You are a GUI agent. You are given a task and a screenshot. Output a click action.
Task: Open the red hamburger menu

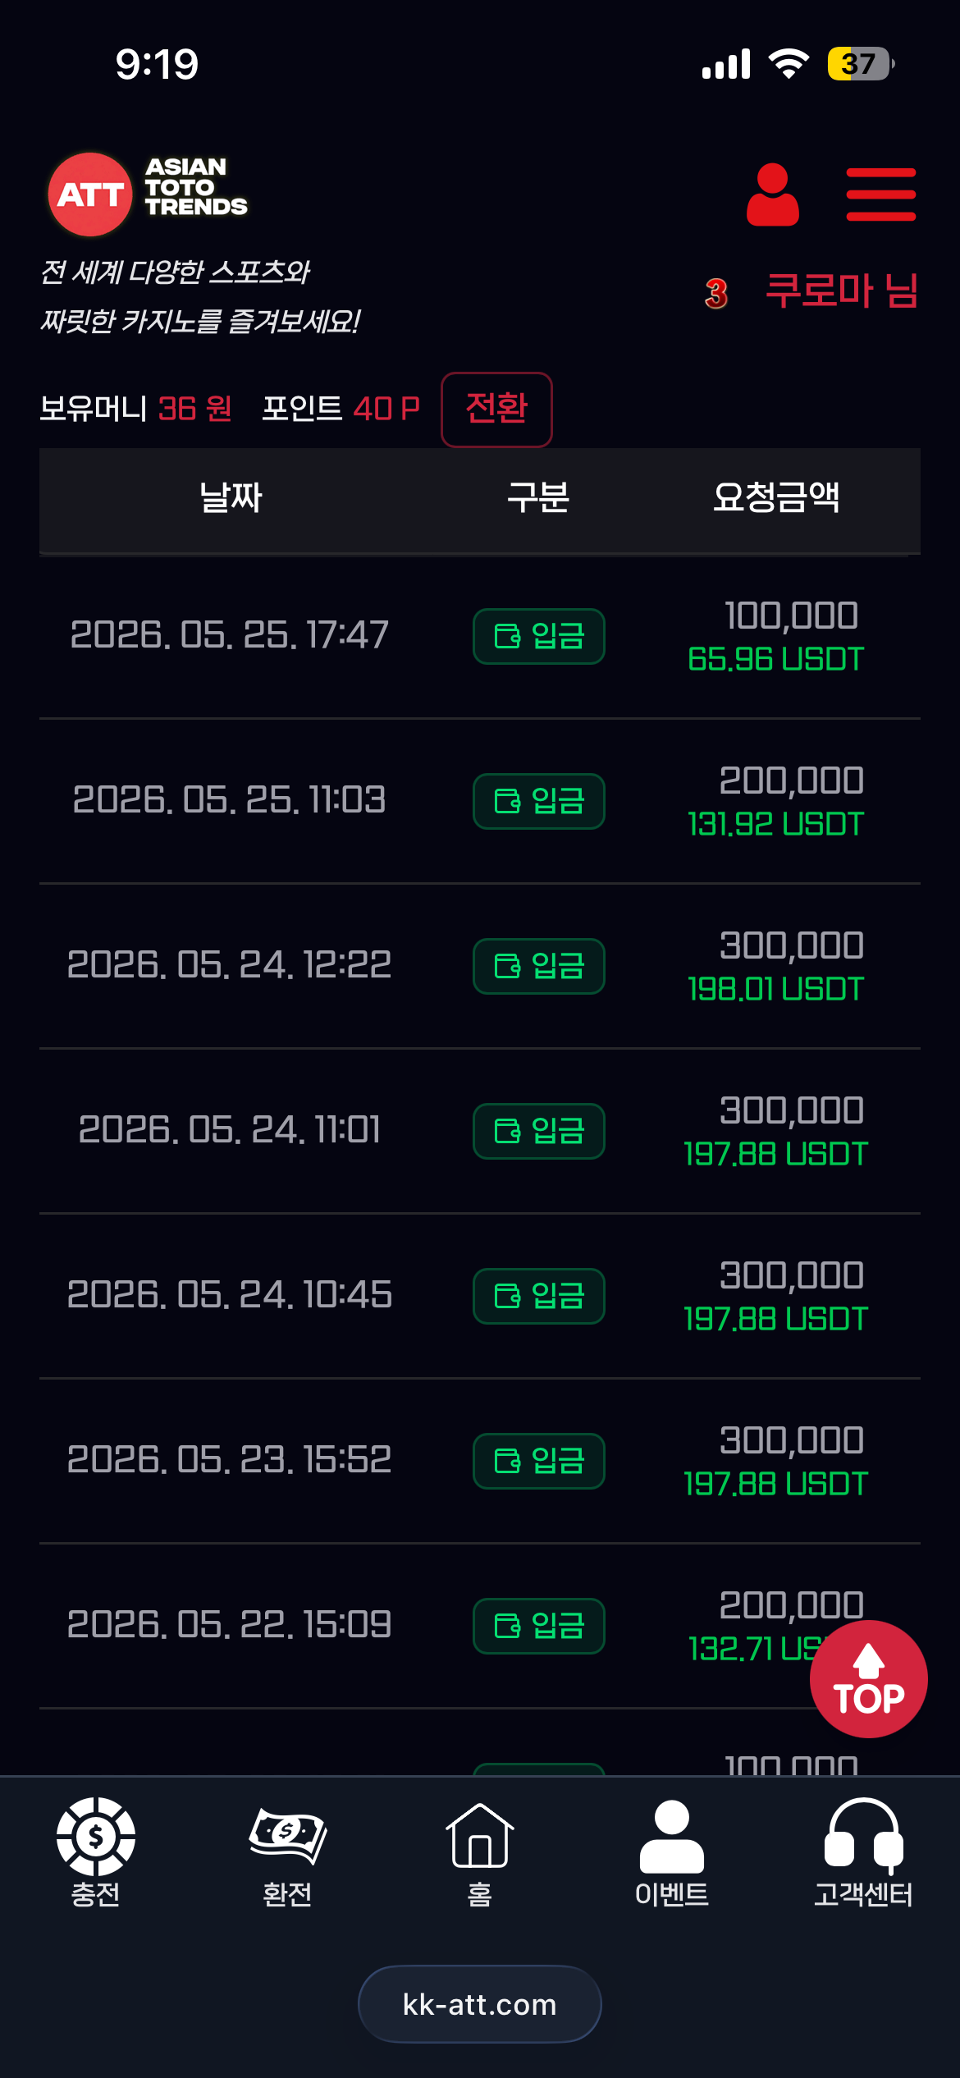(x=880, y=195)
